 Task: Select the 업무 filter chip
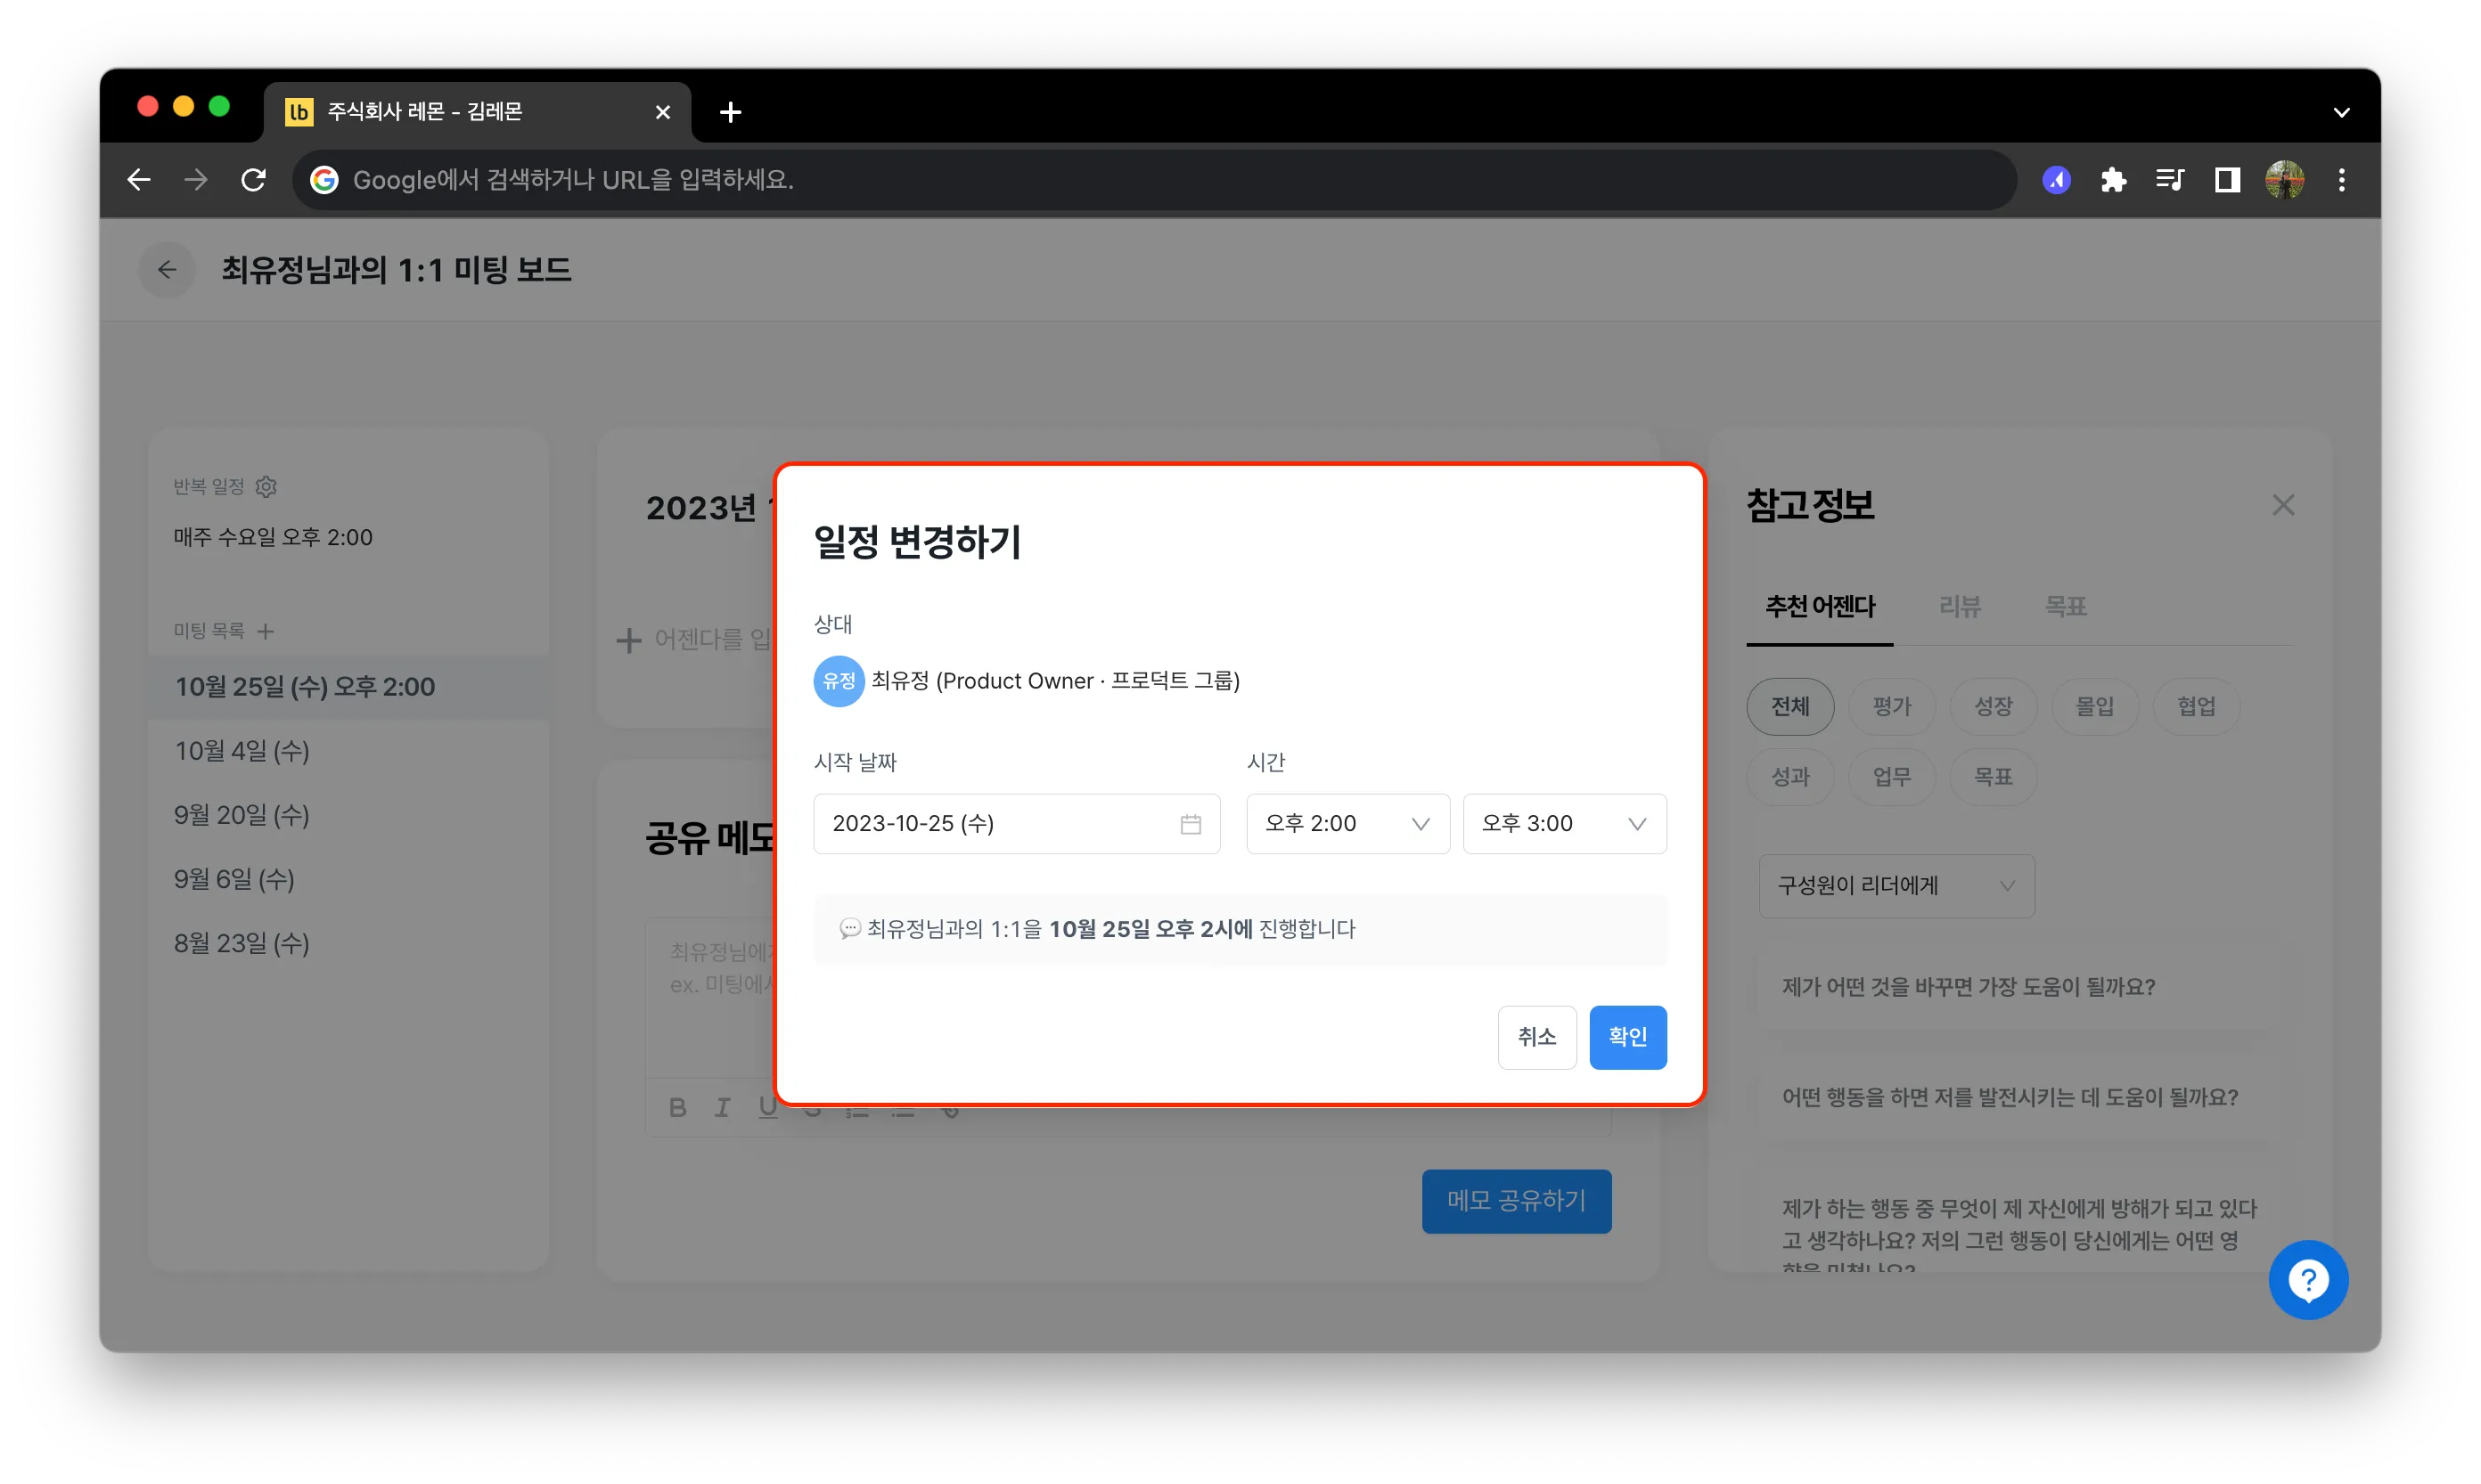(x=1892, y=777)
